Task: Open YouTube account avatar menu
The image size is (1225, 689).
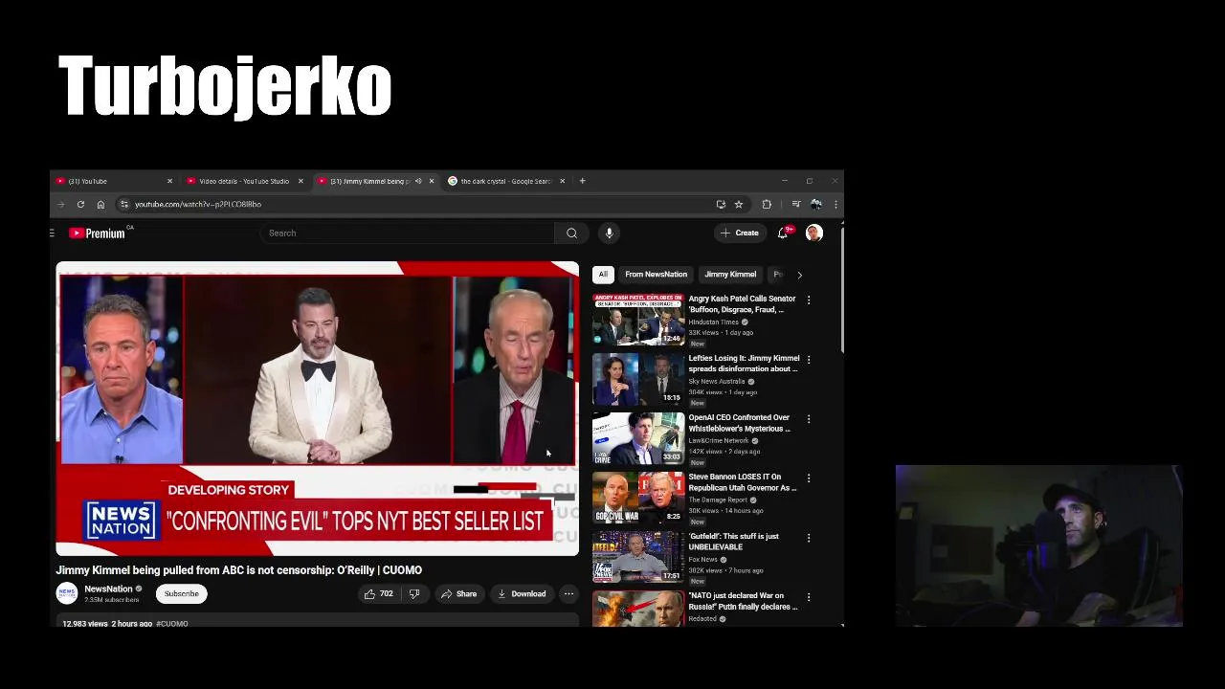Action: pyautogui.click(x=814, y=233)
